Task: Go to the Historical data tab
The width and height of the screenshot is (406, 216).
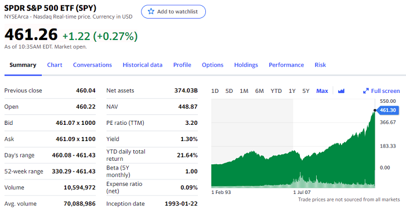Action: 143,65
